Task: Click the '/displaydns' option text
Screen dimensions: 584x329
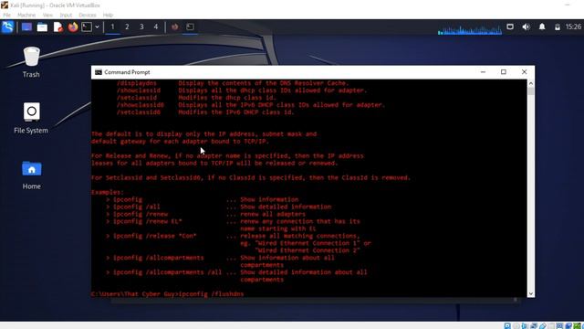Action: (x=137, y=83)
